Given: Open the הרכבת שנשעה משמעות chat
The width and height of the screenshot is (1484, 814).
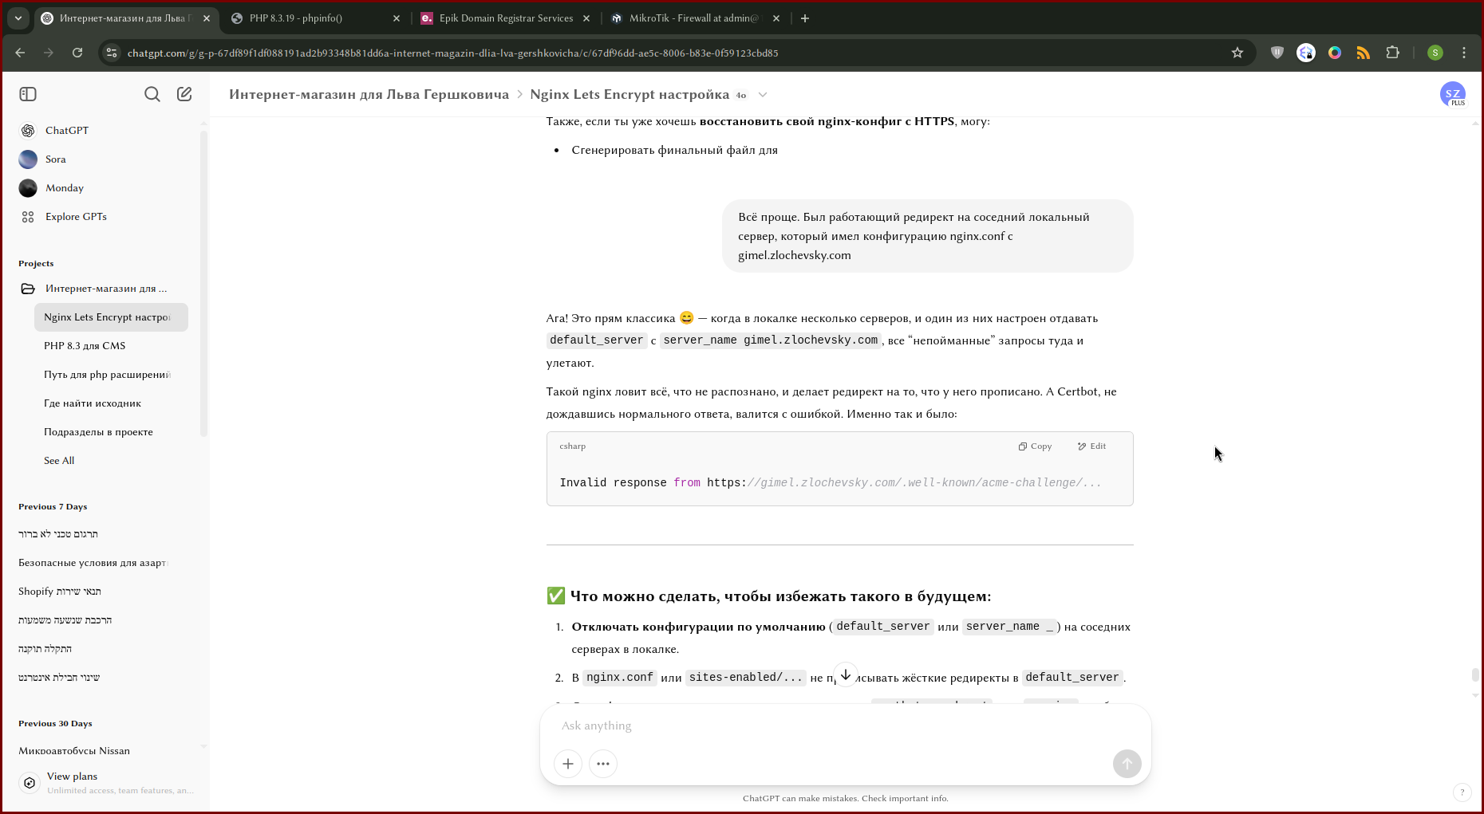Looking at the screenshot, I should pos(65,620).
